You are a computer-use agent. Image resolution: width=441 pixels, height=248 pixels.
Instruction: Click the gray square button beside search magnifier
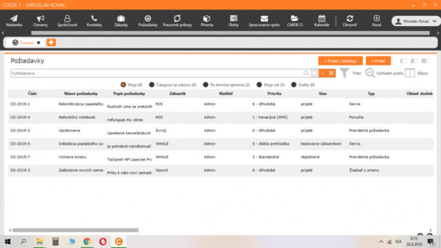point(314,73)
